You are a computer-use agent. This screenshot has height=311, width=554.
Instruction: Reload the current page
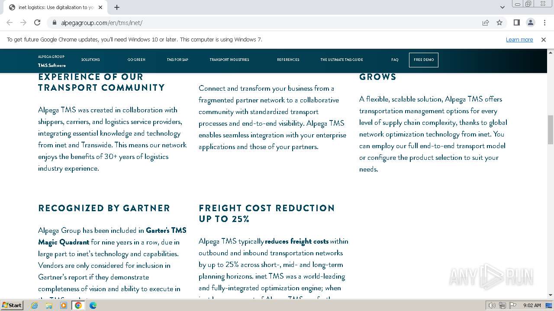tap(37, 23)
